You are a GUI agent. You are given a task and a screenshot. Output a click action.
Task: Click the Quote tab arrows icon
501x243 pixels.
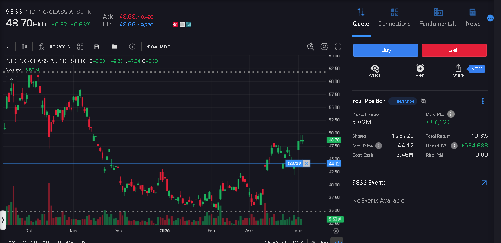[361, 12]
